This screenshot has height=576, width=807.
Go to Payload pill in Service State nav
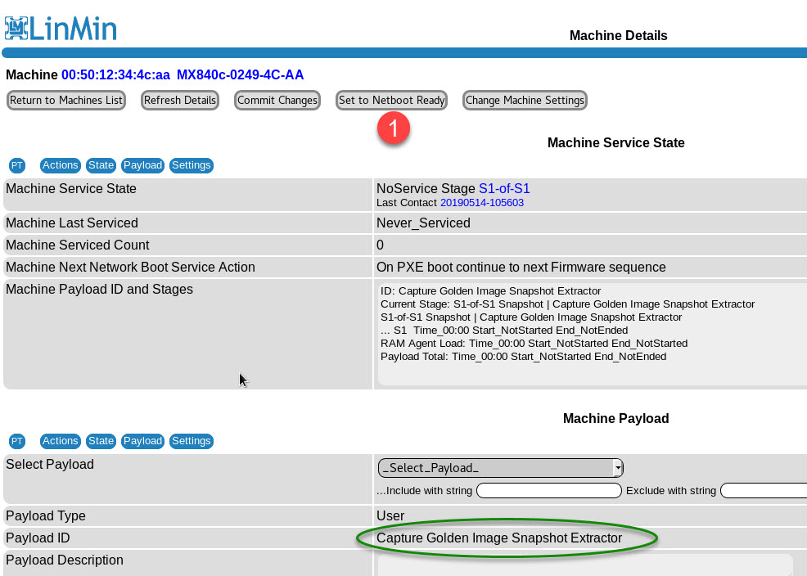[142, 165]
